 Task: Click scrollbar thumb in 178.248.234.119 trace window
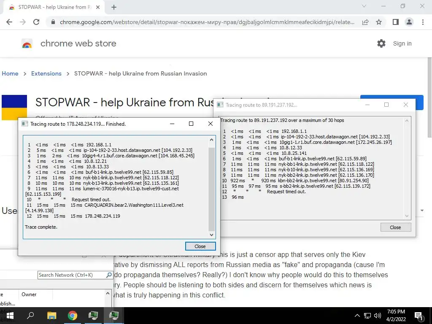click(x=211, y=189)
